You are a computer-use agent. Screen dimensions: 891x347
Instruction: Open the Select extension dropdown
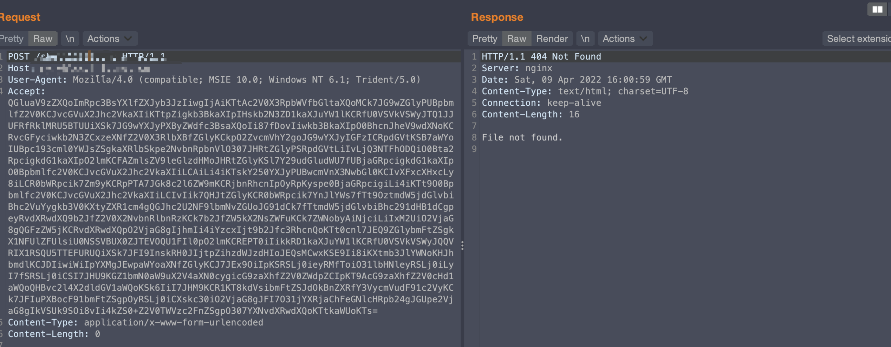click(857, 39)
